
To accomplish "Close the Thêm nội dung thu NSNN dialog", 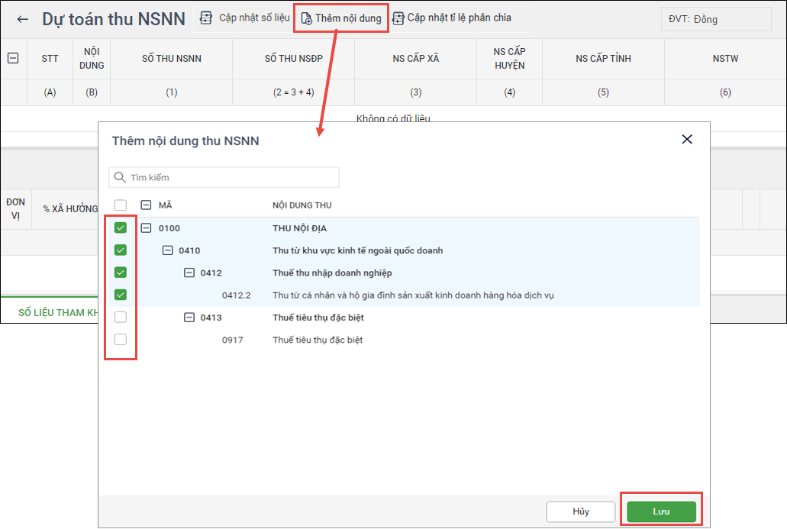I will coord(687,139).
